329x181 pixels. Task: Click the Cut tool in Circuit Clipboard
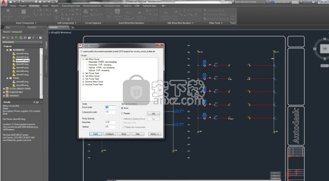[94, 10]
